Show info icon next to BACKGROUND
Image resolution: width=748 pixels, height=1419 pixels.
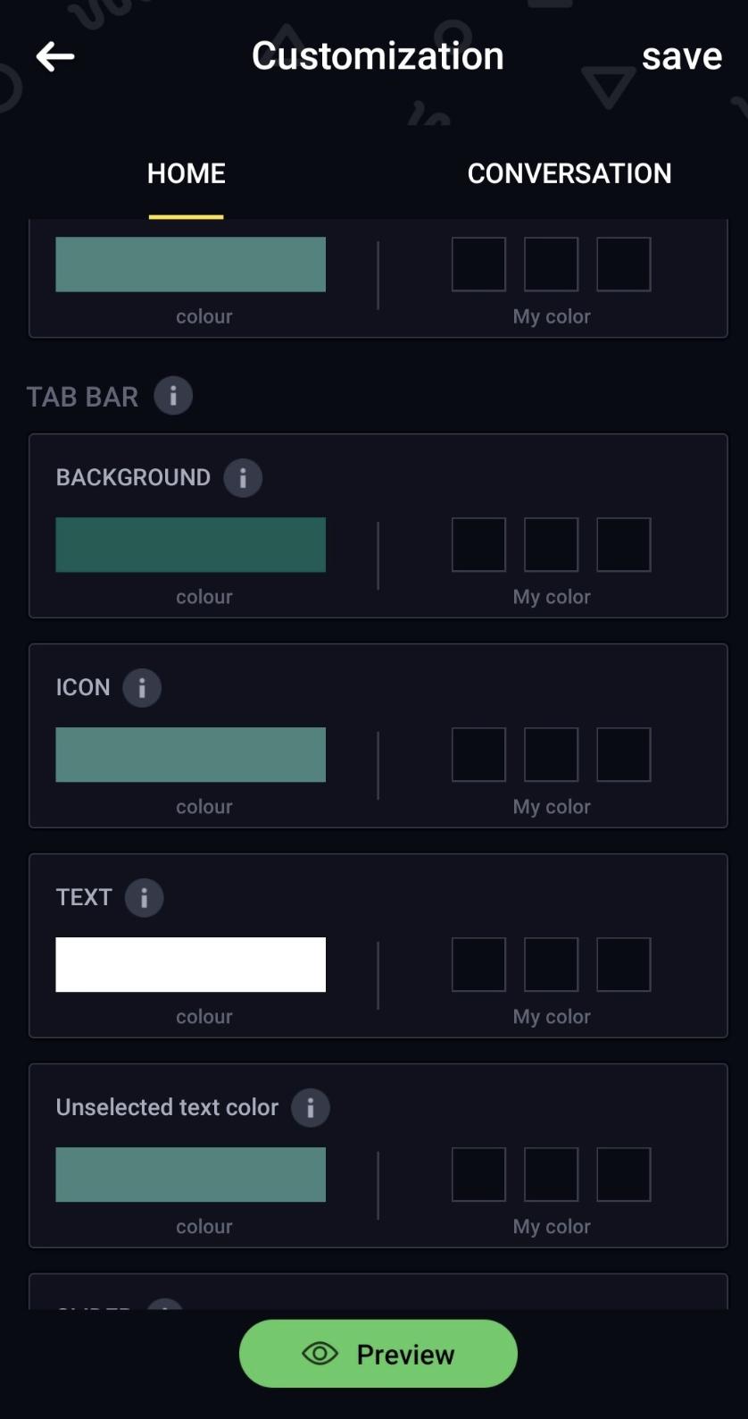tap(243, 478)
